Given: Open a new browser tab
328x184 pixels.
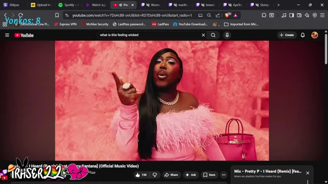Looking at the screenshot, I should (279, 5).
